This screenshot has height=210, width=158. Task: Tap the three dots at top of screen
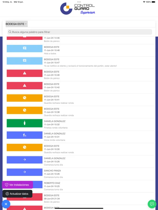click(79, 2)
